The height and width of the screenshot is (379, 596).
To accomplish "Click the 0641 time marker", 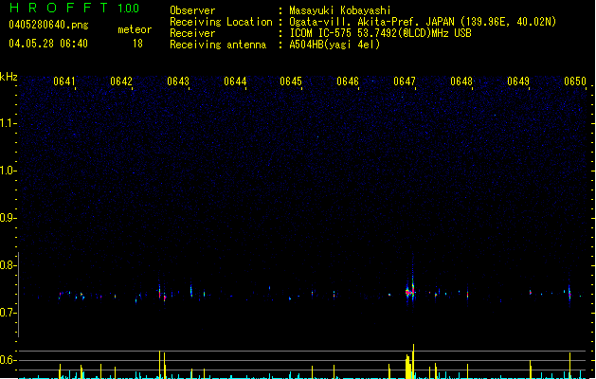I will [x=64, y=81].
